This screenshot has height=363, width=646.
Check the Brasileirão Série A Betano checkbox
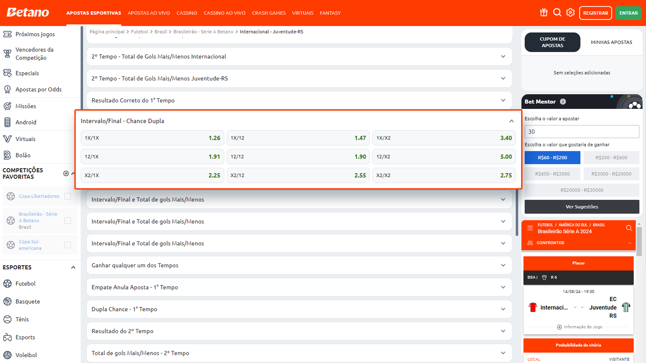[68, 220]
